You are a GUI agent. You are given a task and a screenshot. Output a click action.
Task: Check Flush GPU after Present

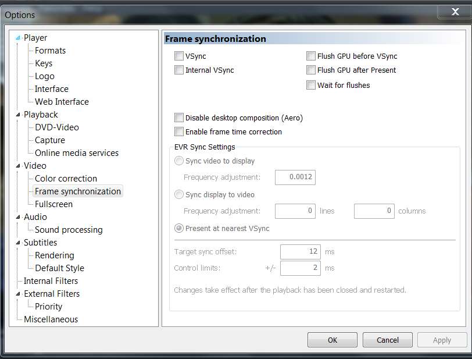pyautogui.click(x=310, y=70)
